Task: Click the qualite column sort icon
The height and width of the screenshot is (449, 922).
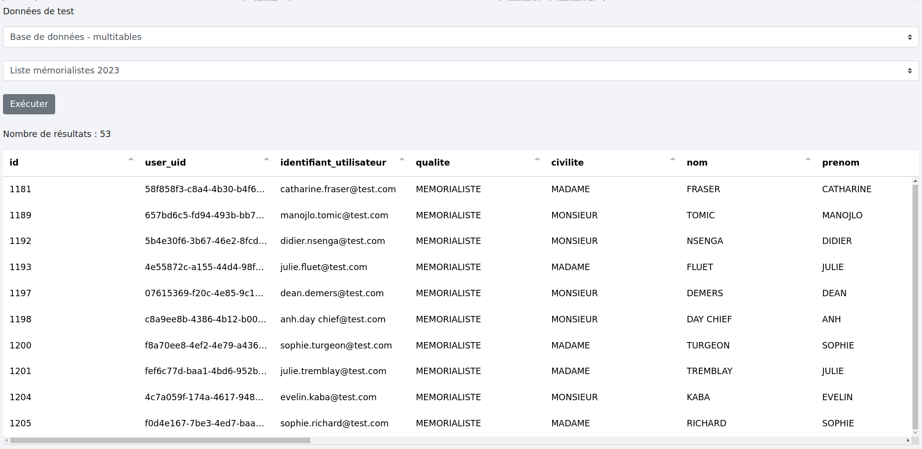Action: tap(537, 159)
